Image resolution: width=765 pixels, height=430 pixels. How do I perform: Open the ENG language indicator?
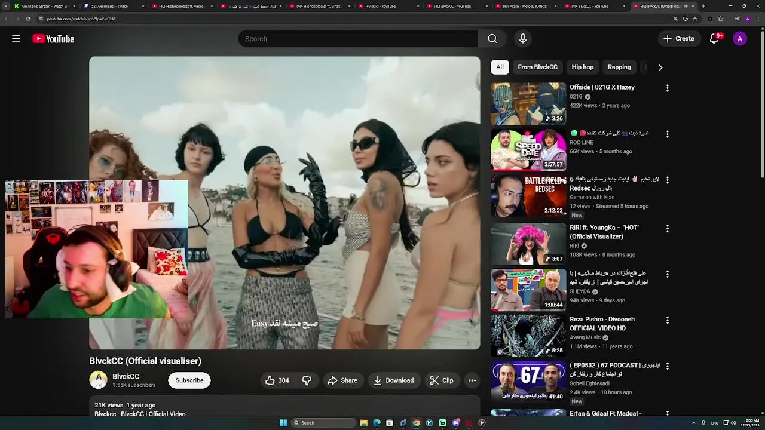714,423
